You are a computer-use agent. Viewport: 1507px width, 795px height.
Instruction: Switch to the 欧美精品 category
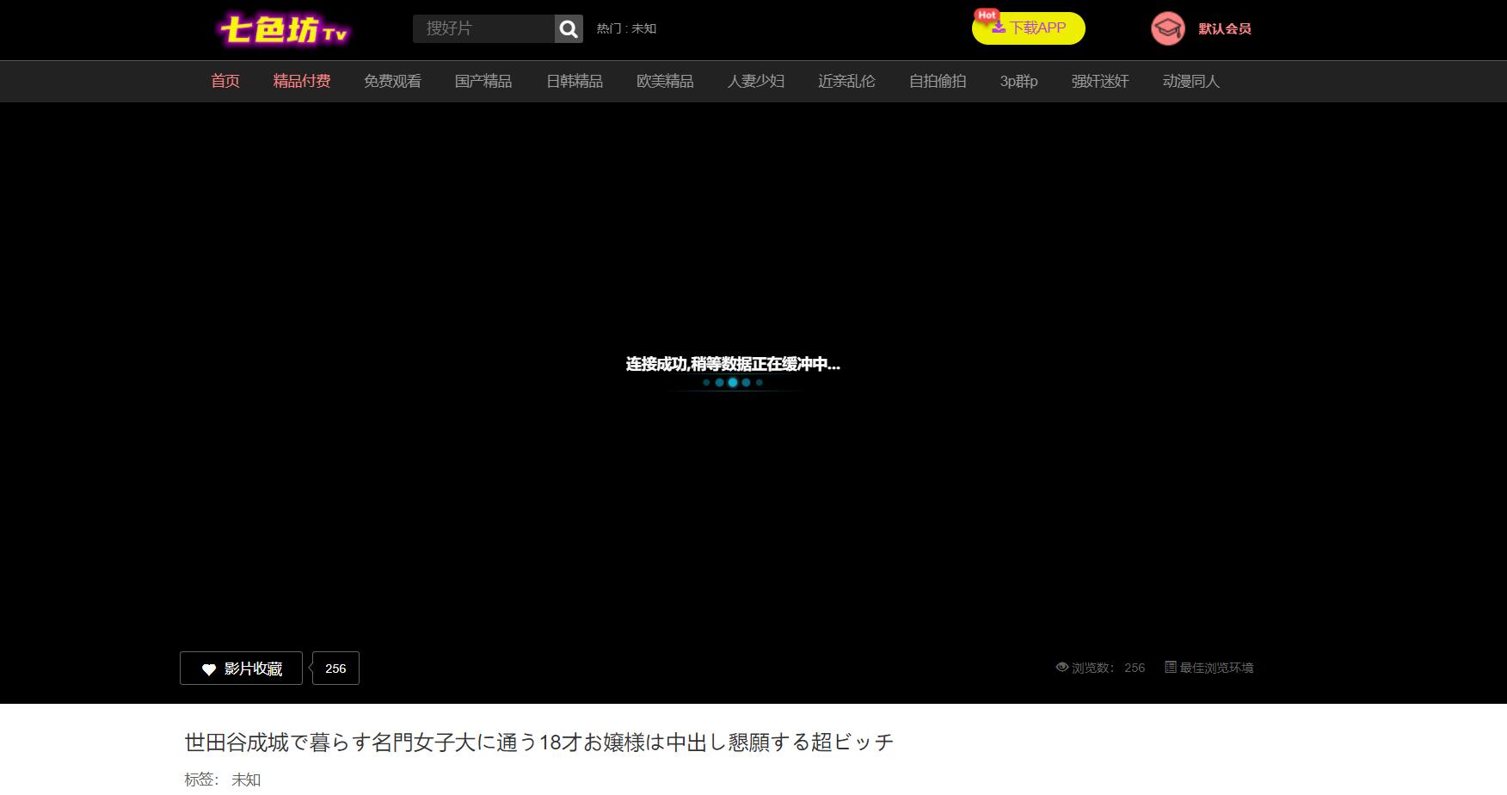tap(665, 81)
